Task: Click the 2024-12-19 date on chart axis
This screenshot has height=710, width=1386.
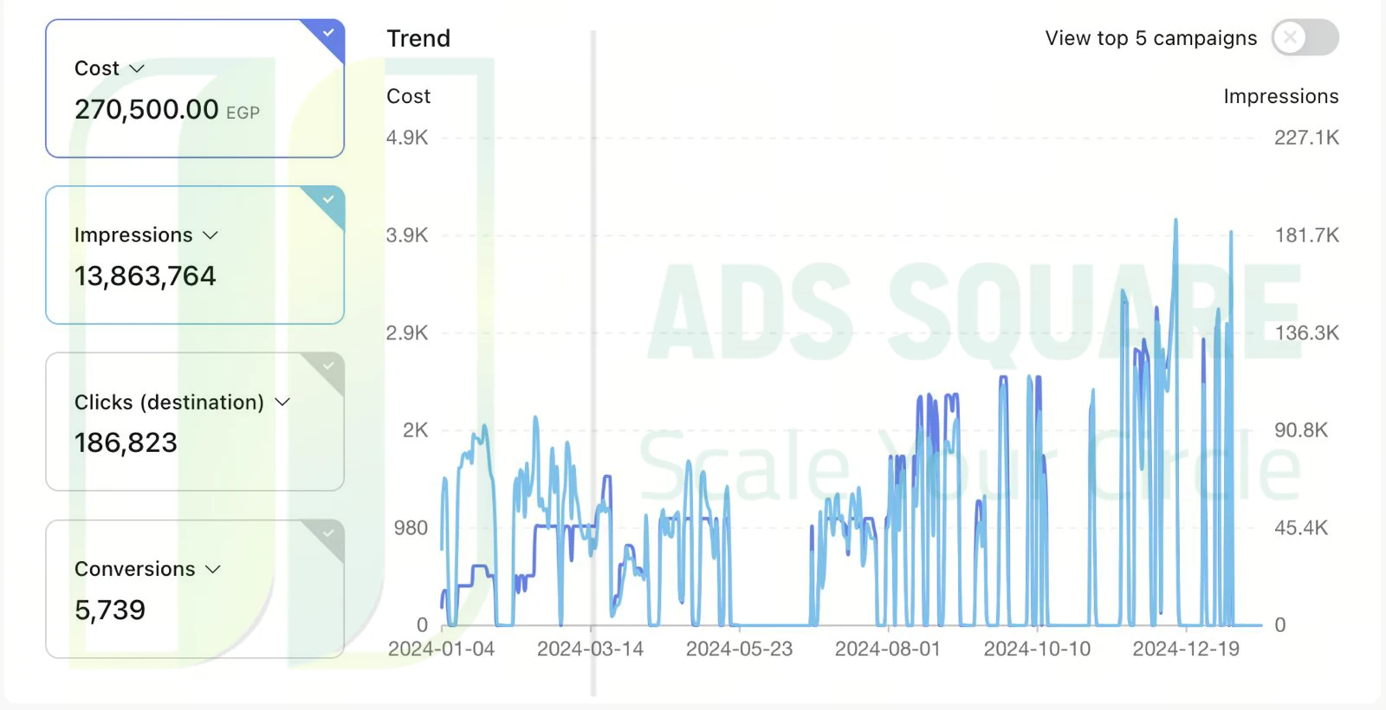Action: [x=1186, y=649]
